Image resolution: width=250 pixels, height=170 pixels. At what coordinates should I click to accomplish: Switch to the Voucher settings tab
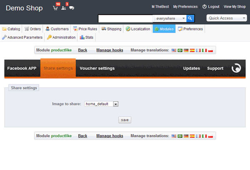pyautogui.click(x=97, y=68)
